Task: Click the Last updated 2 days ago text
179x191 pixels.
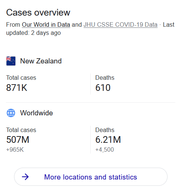Action: coord(90,29)
